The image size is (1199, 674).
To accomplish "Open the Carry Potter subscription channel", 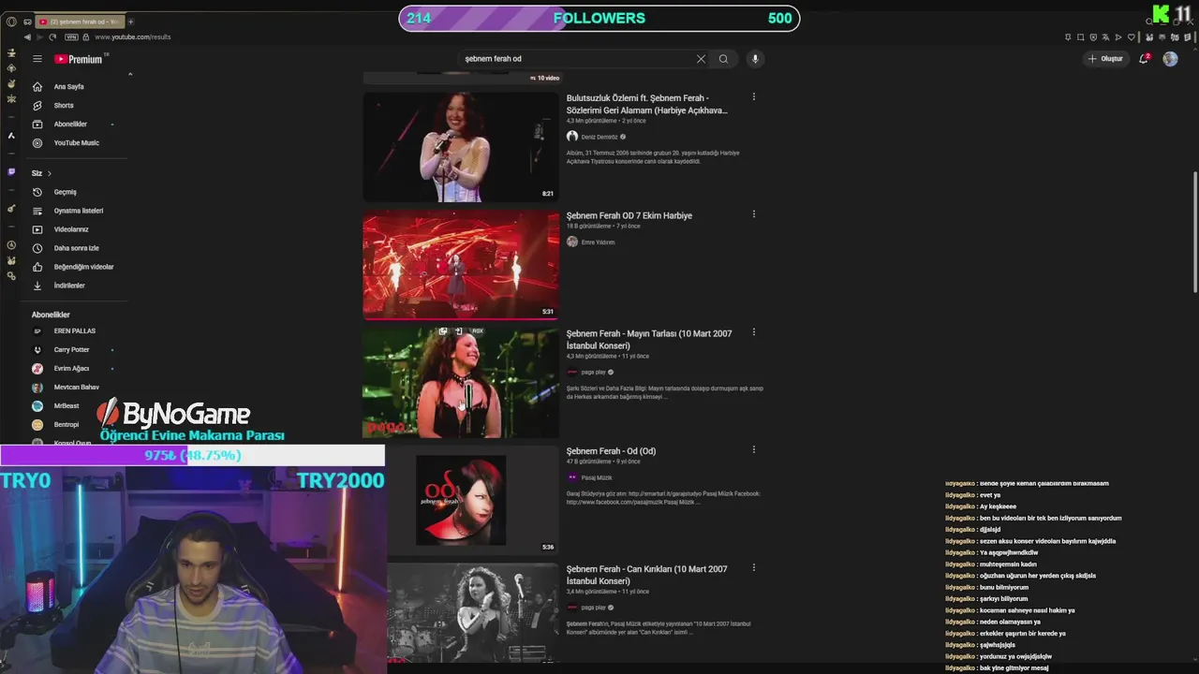I will (70, 349).
